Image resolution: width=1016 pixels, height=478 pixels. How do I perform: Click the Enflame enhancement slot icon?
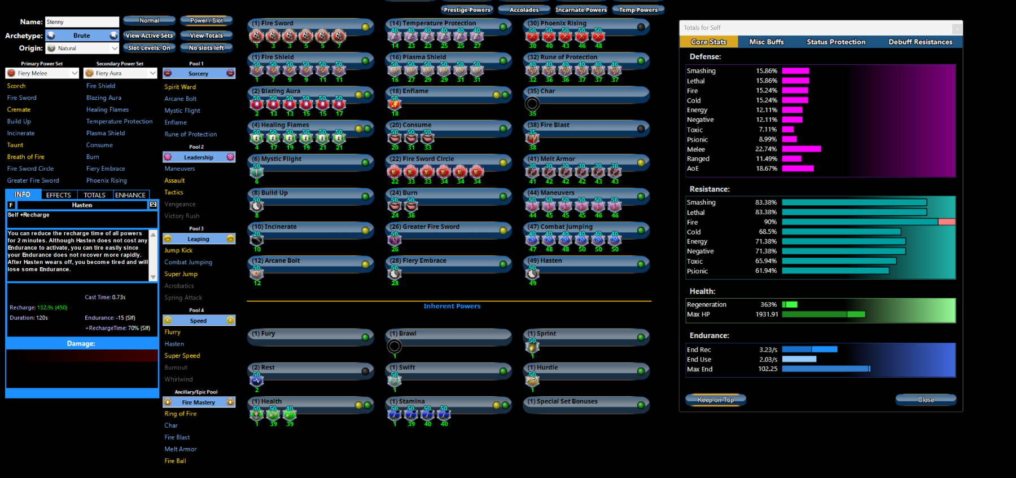(395, 104)
